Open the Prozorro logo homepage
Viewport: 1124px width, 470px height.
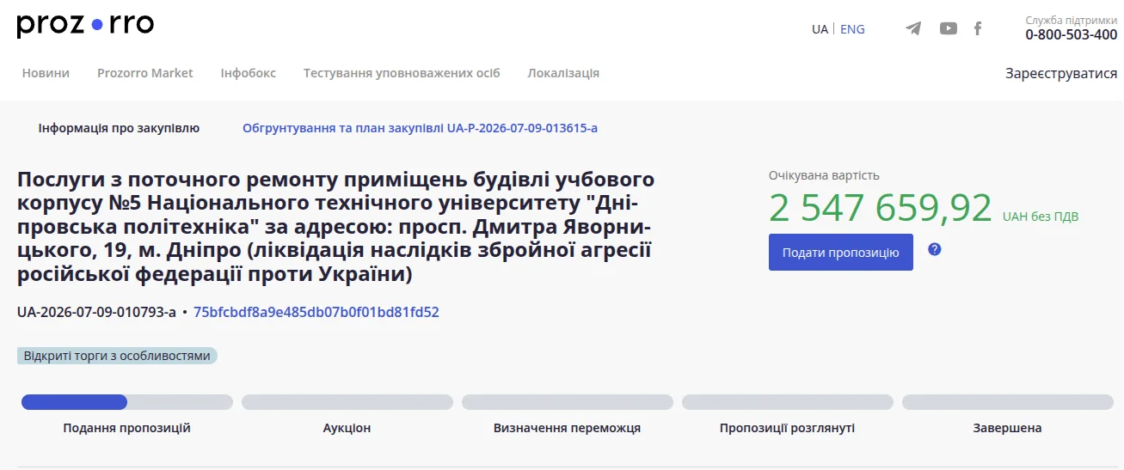coord(85,26)
